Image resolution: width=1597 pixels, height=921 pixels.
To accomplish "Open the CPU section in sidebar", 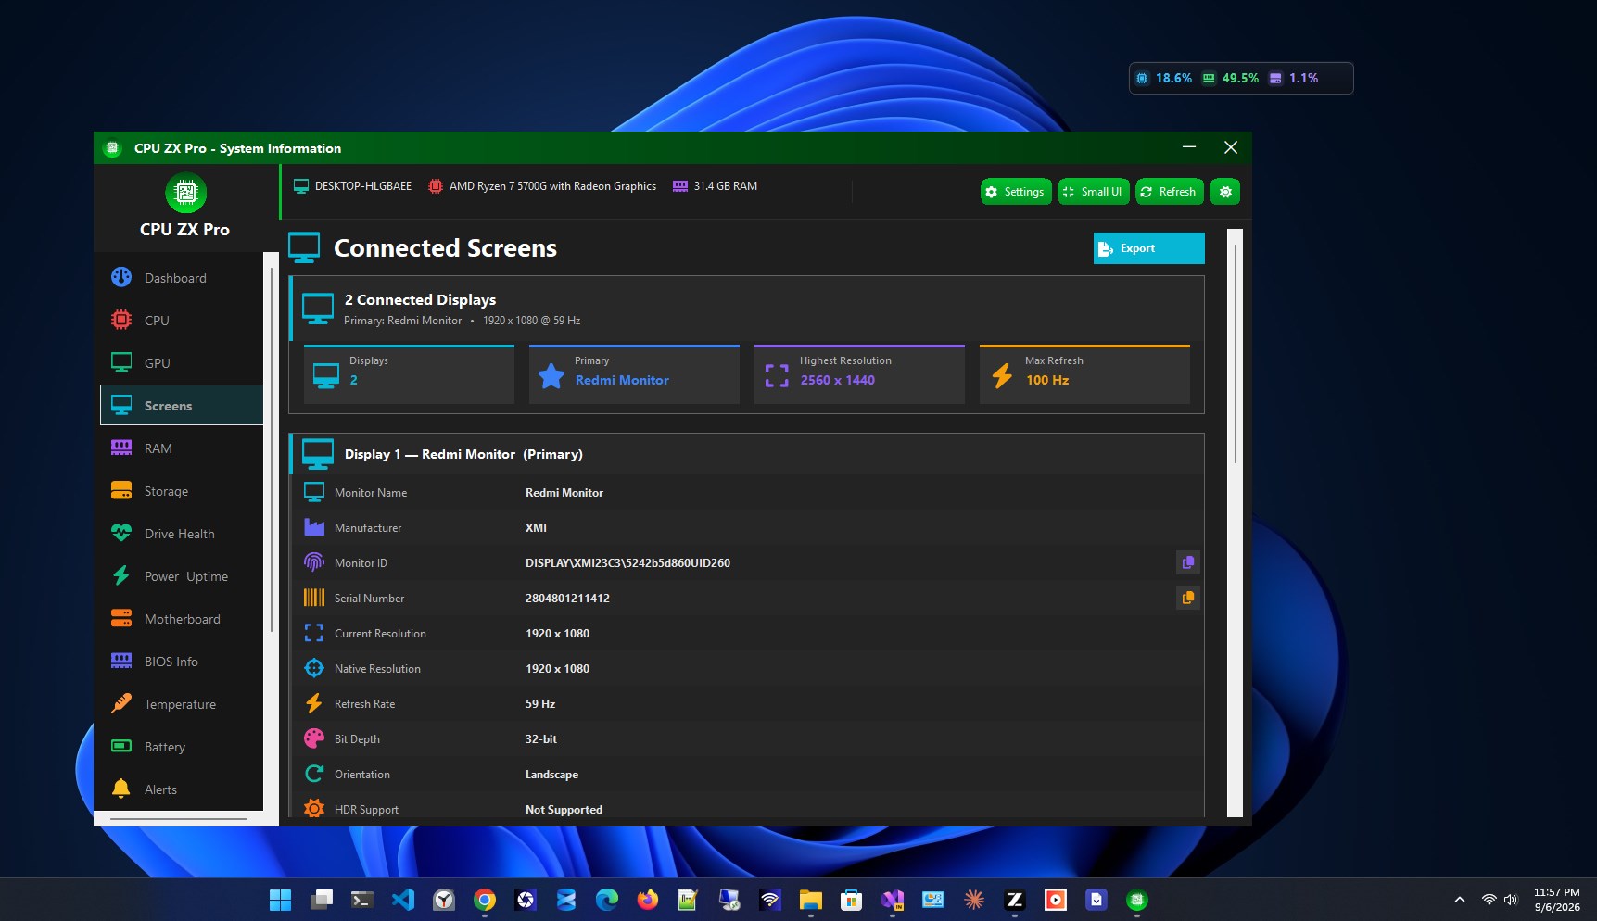I will (x=182, y=321).
